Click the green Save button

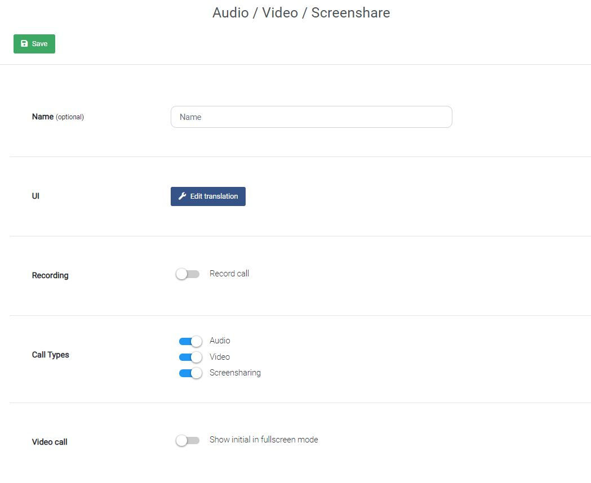coord(34,44)
